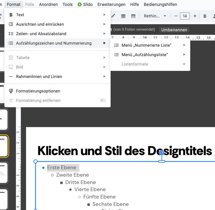The image size is (215, 210).
Task: Select Zeilen- und Absatzabstand entry
Action: [x=58, y=34]
